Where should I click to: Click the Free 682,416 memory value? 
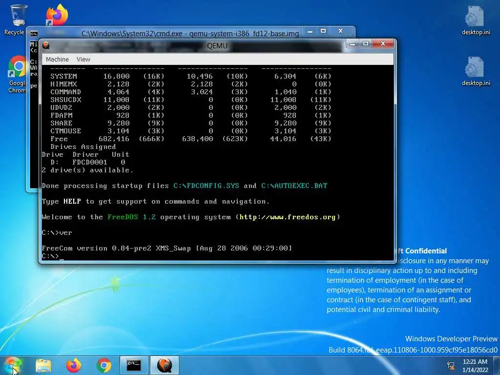114,139
